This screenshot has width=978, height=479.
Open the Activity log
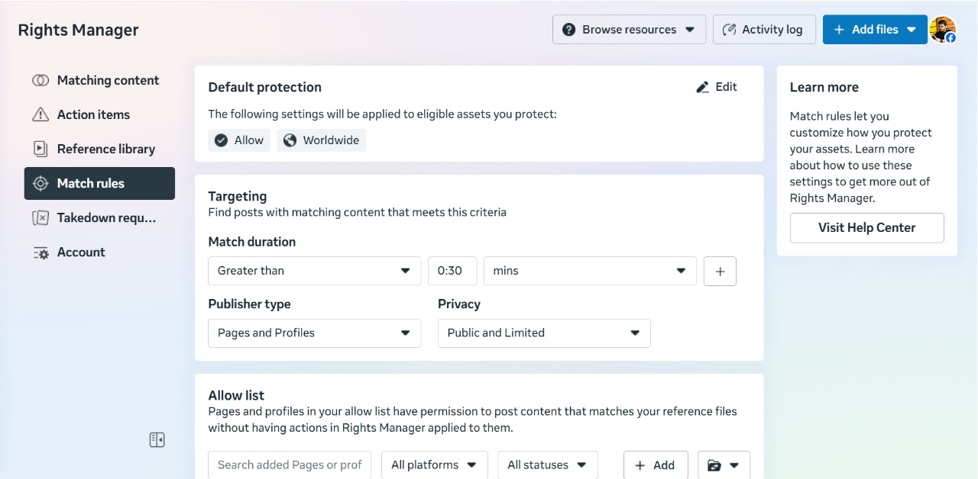763,30
